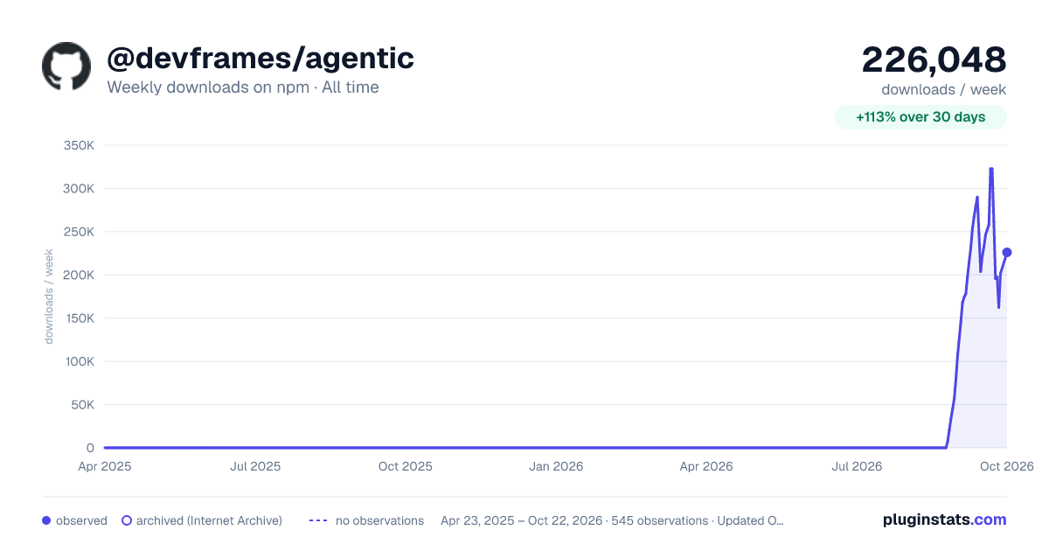Click the Apr 2025 x-axis label

(x=105, y=466)
